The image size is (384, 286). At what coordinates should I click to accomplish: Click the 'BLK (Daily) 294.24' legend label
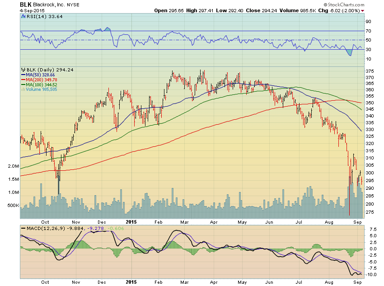(50, 70)
